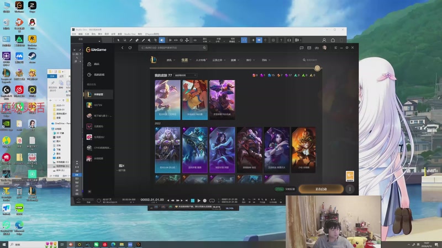Toggle Studio One autoscroll arrow button
442x248 pixels.
point(259,40)
